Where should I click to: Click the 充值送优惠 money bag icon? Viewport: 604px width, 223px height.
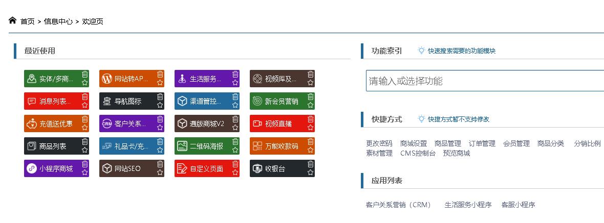tap(32, 123)
